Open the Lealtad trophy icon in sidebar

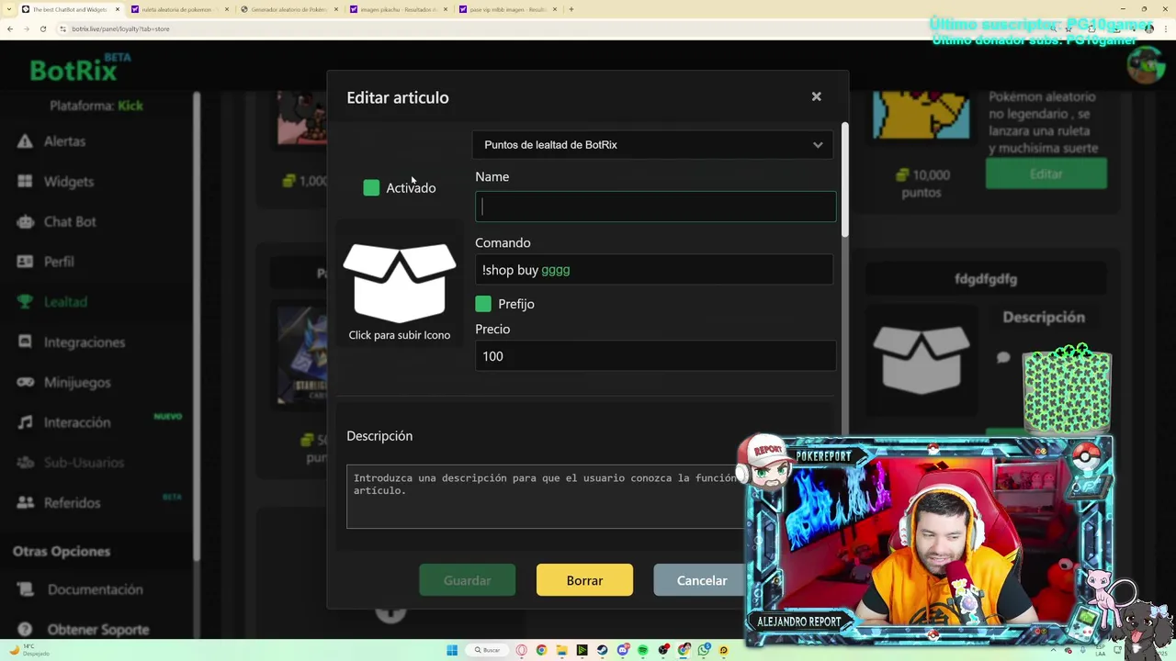[25, 302]
